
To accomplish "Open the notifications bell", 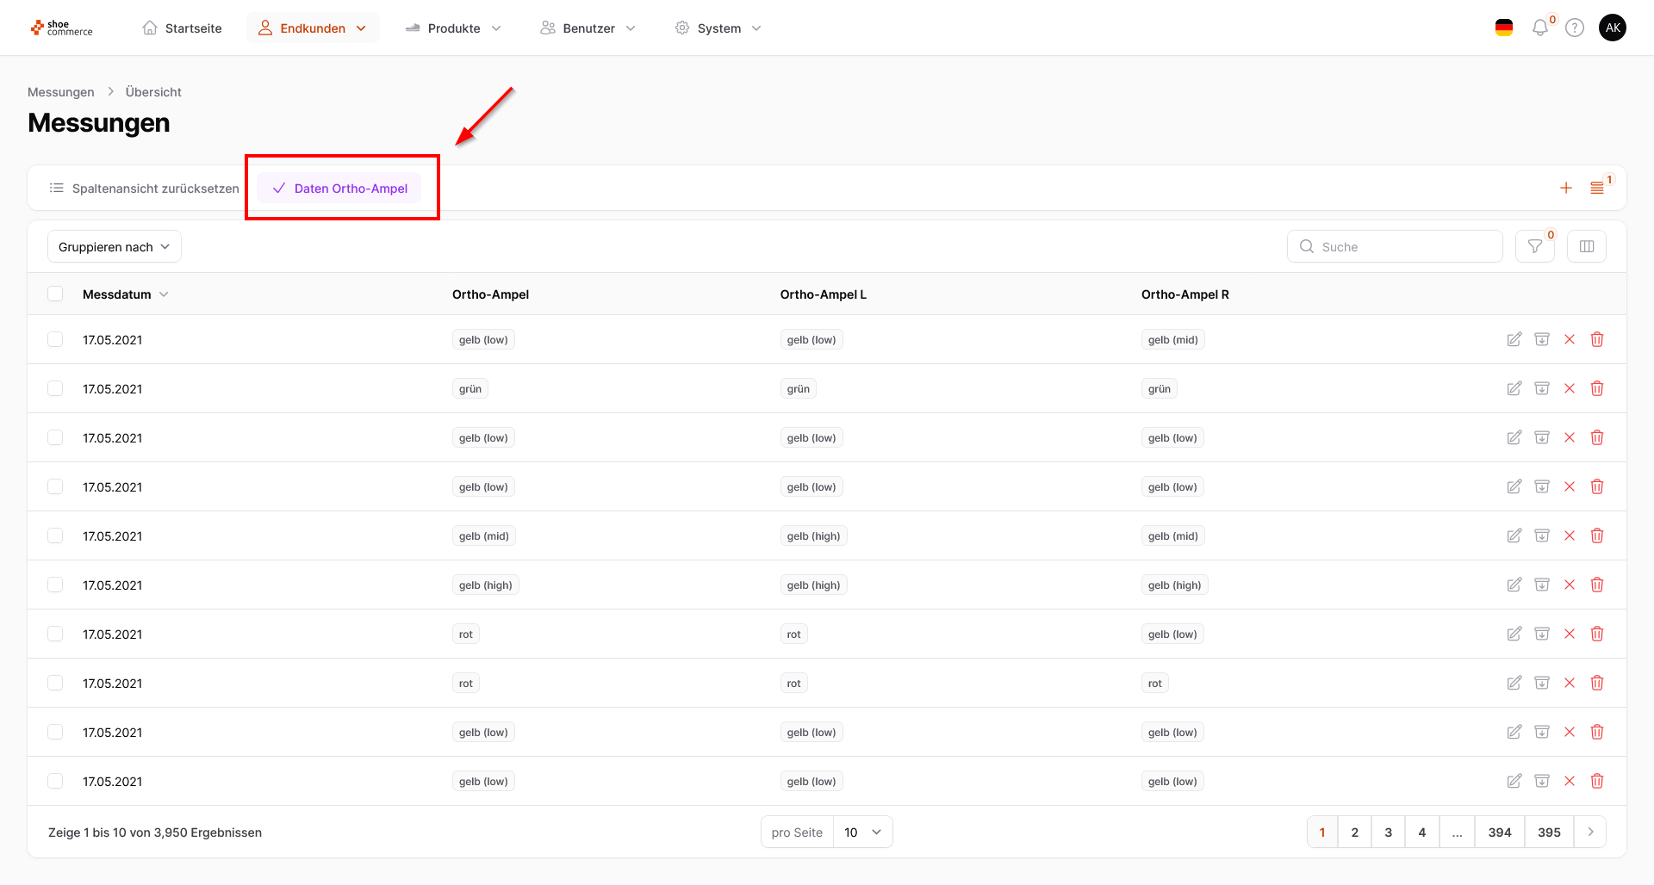I will [1540, 28].
